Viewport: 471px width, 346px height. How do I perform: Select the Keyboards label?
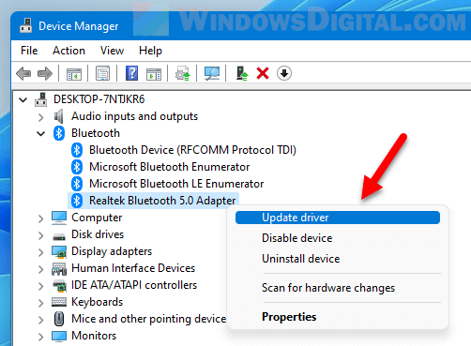point(97,302)
